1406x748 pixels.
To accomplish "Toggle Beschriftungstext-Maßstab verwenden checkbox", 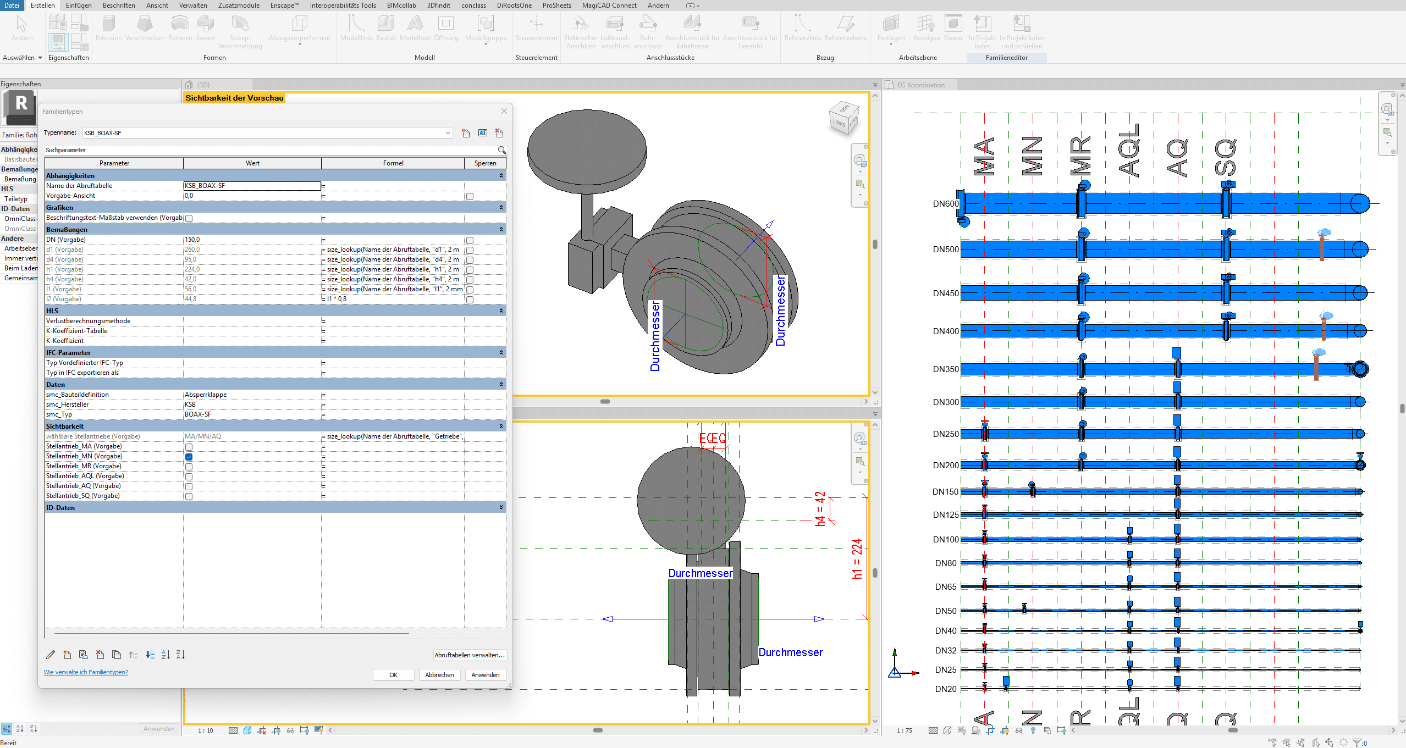I will coord(189,218).
